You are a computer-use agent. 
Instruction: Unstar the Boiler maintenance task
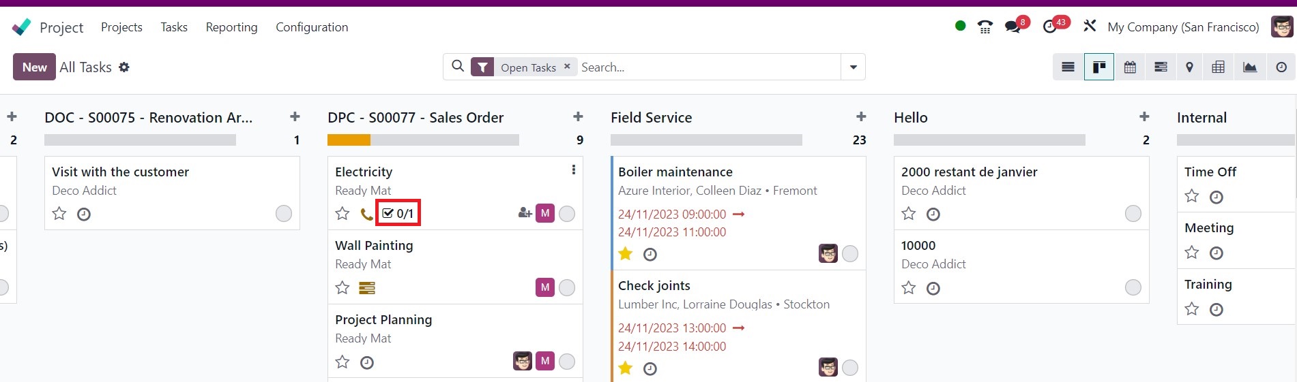pyautogui.click(x=626, y=254)
